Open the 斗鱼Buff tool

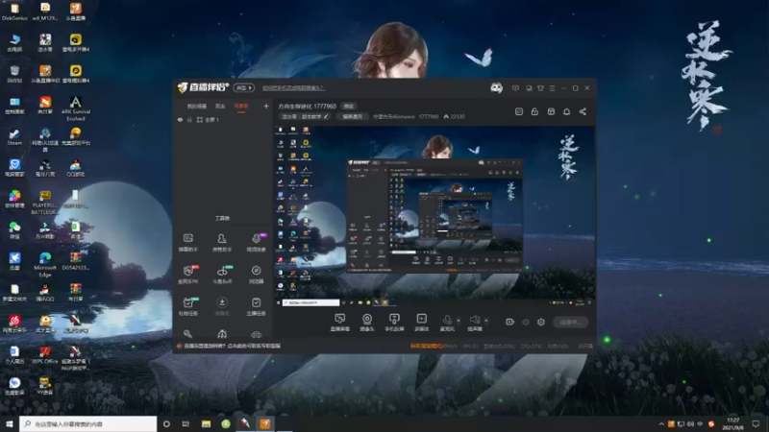click(222, 275)
